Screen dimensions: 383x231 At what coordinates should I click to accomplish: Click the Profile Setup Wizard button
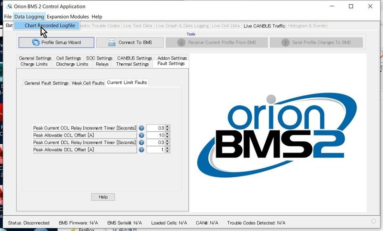coord(56,43)
